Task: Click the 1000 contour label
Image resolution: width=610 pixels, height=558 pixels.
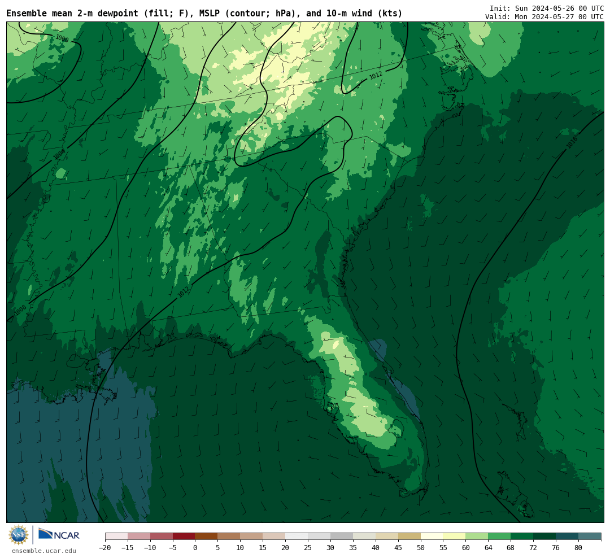Action: [x=62, y=38]
